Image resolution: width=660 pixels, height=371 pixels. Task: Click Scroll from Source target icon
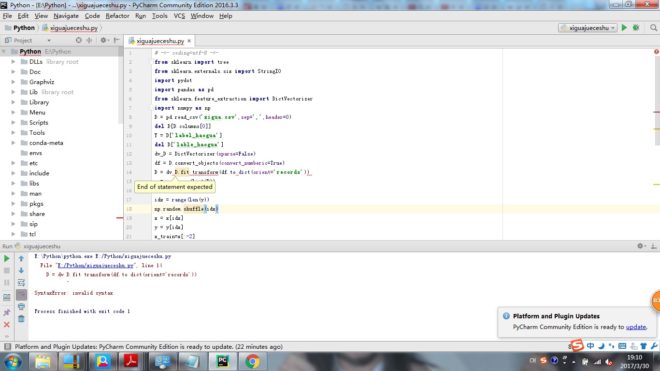tap(79, 41)
